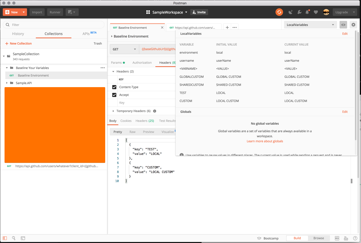This screenshot has width=361, height=243.
Task: Open response Cookies tab
Action: [x=126, y=121]
